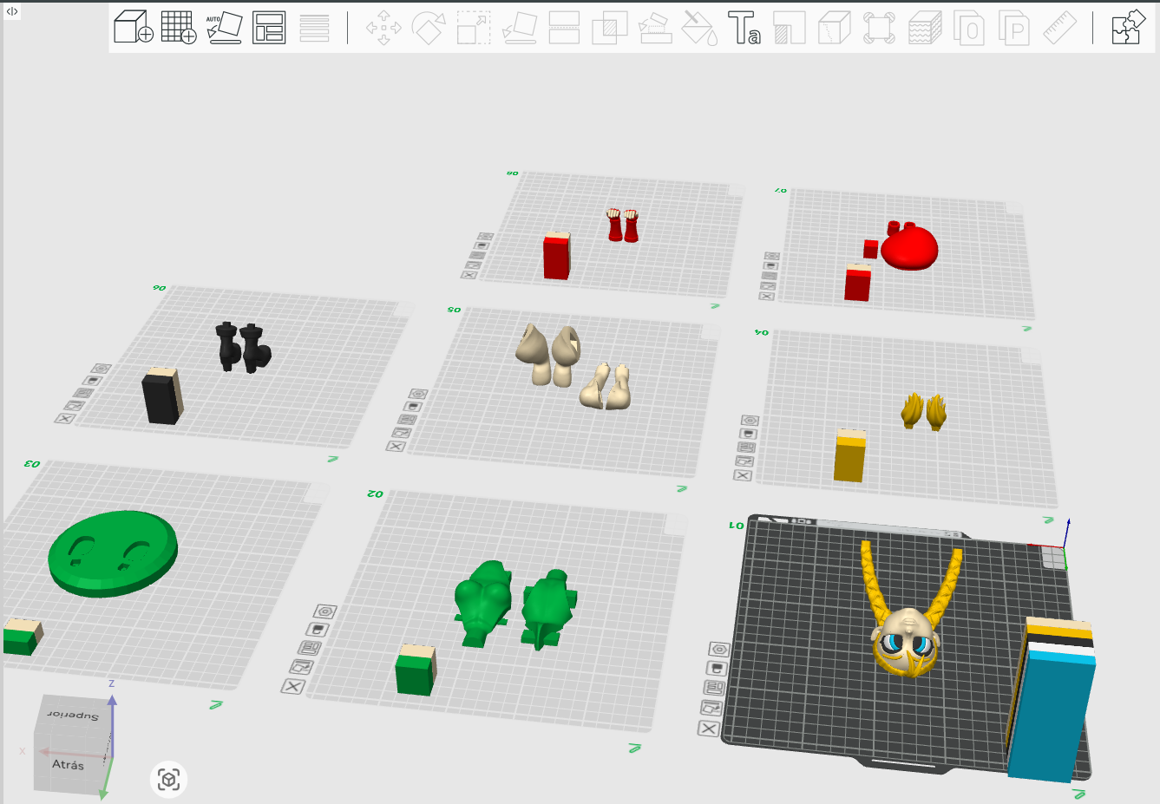Delete plate 05 with its X icon
The width and height of the screenshot is (1160, 804).
[x=396, y=447]
